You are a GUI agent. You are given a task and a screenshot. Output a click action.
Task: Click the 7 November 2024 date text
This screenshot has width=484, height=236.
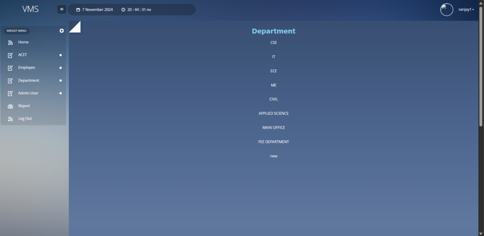[x=97, y=9]
